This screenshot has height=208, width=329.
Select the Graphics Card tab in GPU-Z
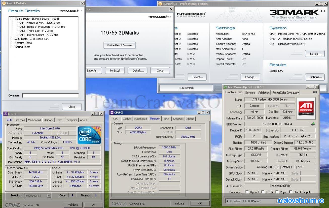(234, 92)
